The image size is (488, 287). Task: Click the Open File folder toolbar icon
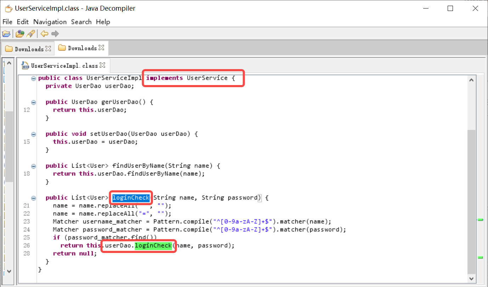(x=6, y=34)
